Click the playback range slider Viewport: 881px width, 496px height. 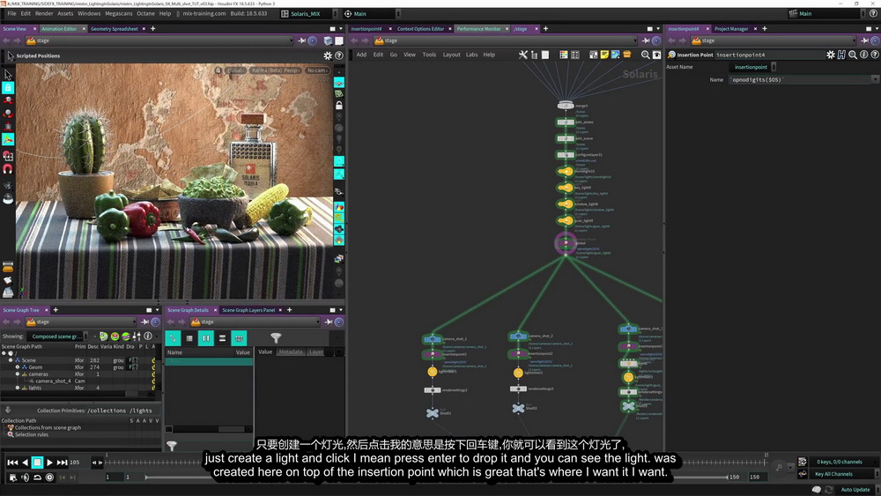point(436,477)
